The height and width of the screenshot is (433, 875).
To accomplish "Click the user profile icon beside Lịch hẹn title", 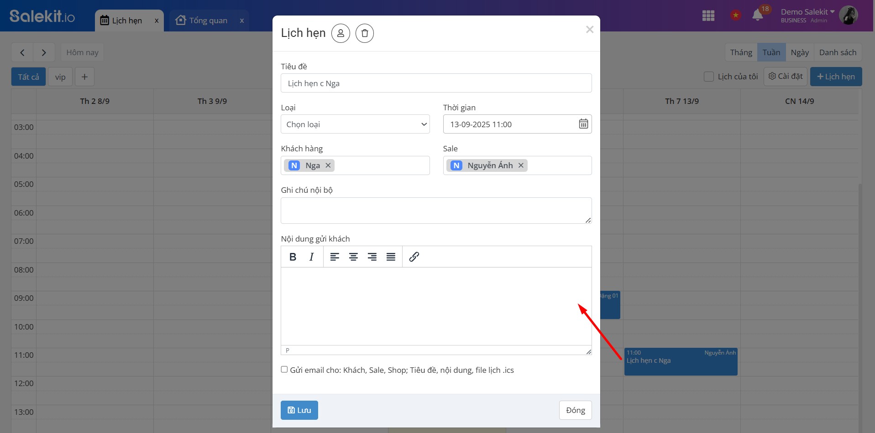I will click(x=341, y=33).
